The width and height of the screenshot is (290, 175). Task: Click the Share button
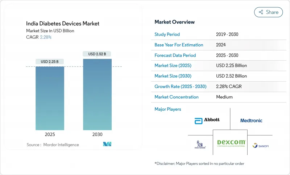pos(268,12)
